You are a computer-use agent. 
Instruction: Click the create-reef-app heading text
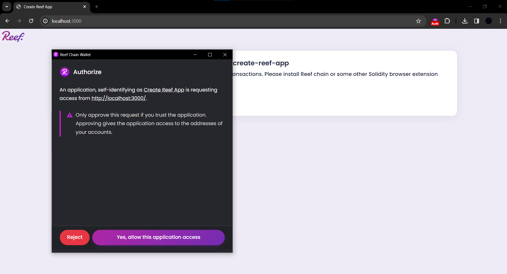(x=261, y=63)
